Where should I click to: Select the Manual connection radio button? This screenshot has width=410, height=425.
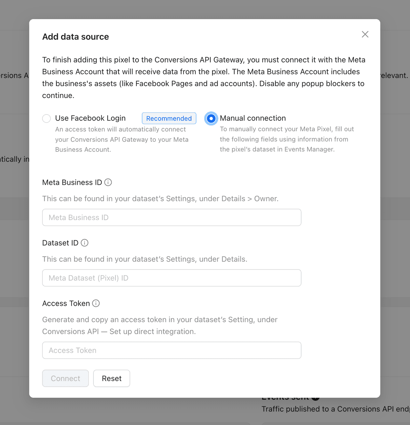point(211,118)
